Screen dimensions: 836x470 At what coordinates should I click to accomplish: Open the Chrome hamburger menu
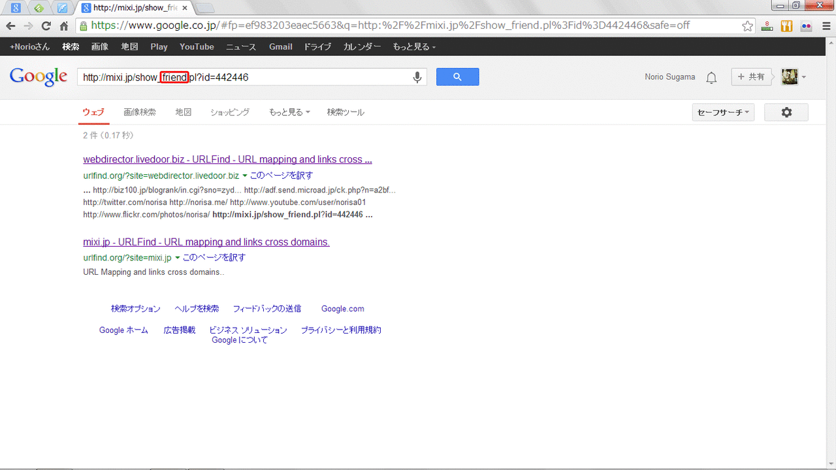(825, 26)
